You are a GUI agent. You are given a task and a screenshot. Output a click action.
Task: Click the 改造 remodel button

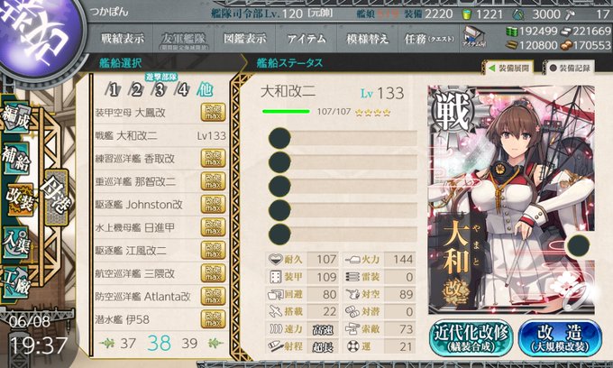tap(560, 338)
